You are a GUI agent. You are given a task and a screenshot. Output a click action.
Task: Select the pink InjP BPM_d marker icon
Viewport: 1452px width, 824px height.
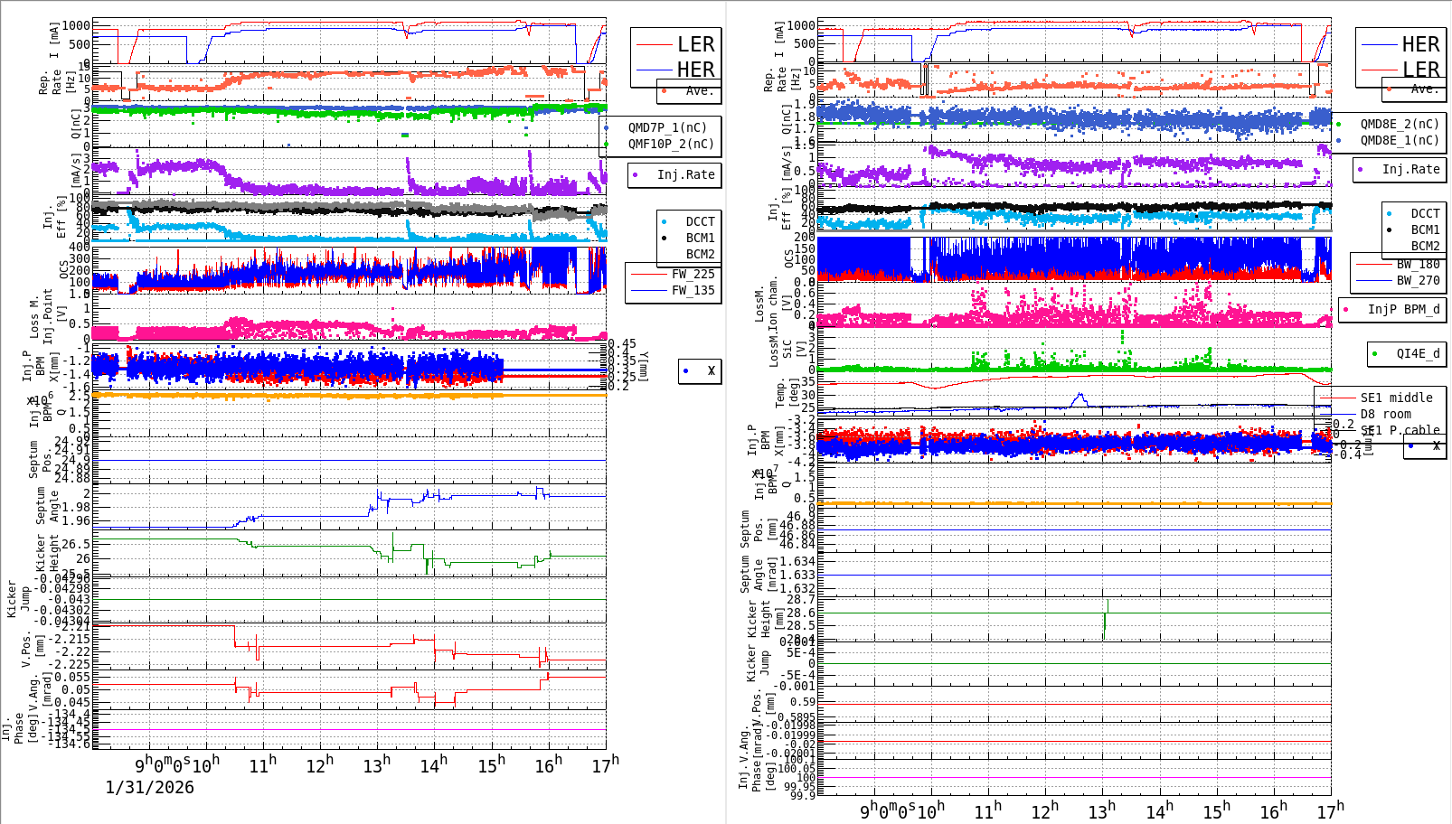[1346, 310]
